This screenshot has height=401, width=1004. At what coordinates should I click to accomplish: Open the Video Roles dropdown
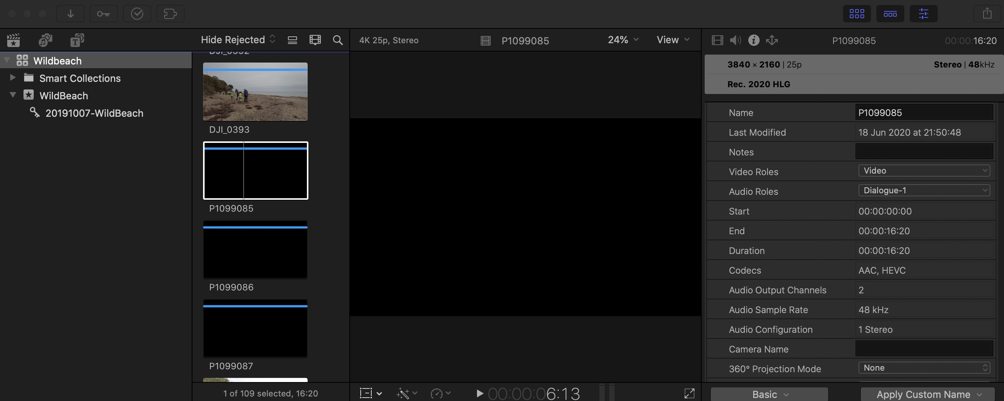[924, 171]
